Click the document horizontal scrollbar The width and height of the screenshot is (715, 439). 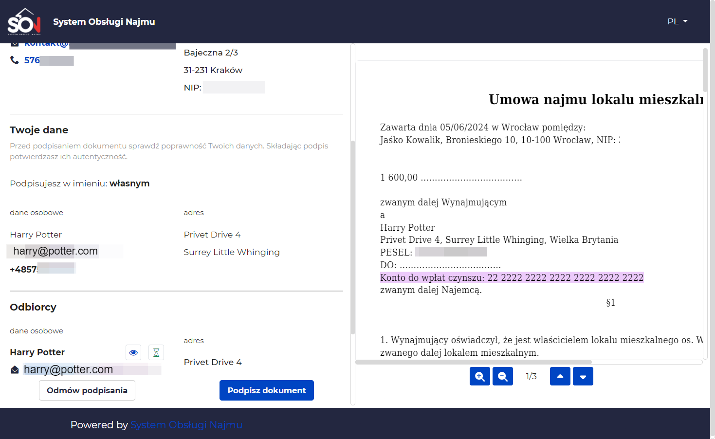474,362
